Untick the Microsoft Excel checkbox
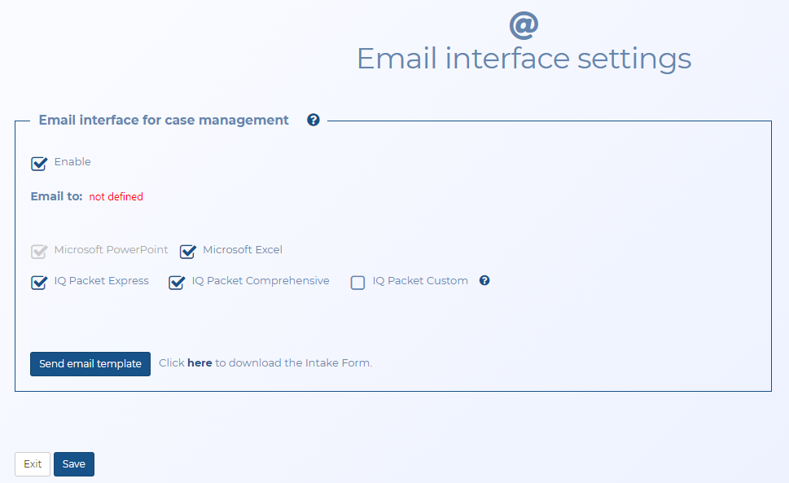The width and height of the screenshot is (789, 483). point(187,252)
